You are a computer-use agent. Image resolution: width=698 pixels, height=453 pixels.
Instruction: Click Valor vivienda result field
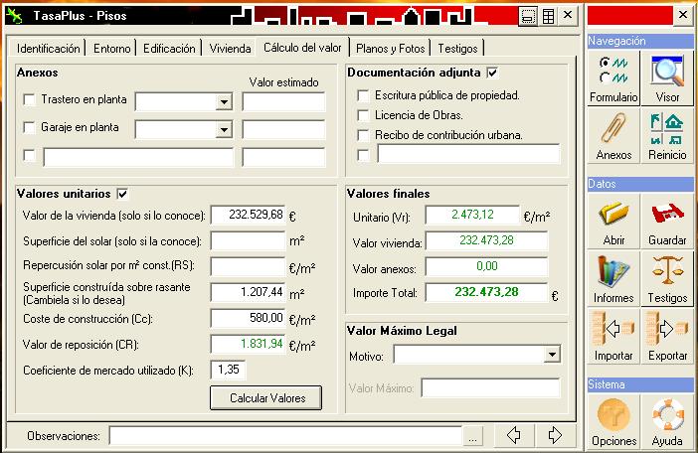click(486, 241)
